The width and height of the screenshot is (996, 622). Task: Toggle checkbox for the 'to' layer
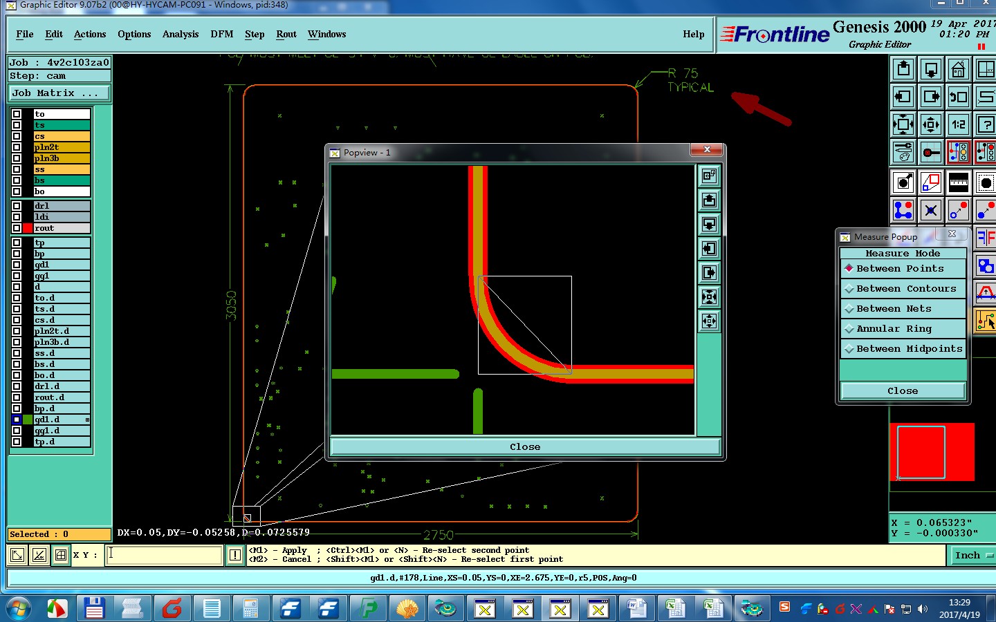pyautogui.click(x=17, y=114)
